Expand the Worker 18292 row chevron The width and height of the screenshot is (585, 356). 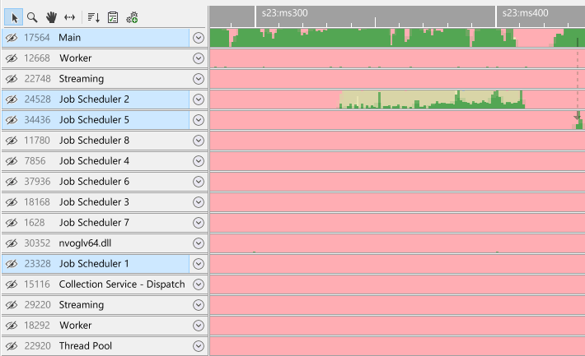(199, 326)
